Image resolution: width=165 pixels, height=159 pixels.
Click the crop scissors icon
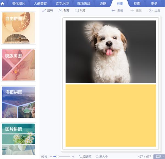(61, 10)
